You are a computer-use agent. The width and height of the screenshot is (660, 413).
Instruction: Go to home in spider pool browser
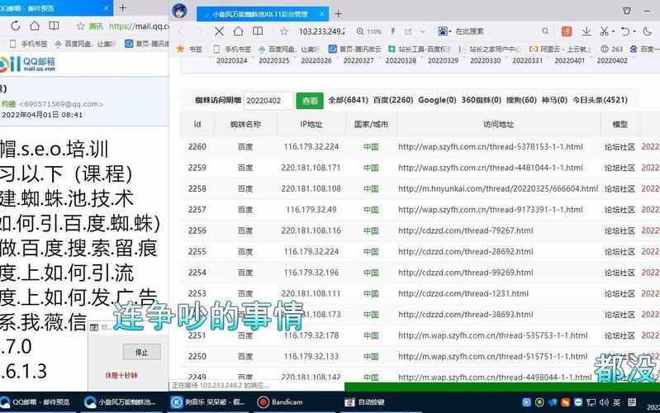(238, 31)
